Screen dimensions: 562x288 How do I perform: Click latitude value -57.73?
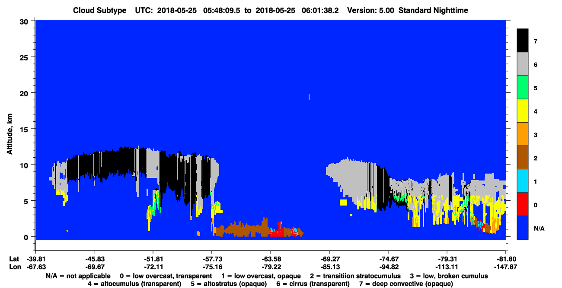211,259
